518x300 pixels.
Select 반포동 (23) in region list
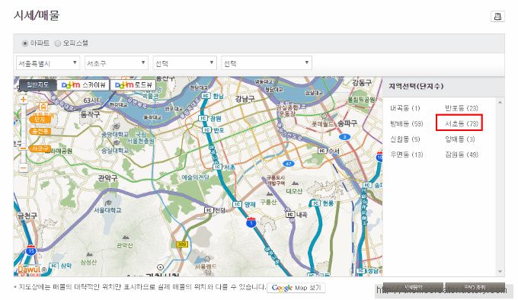(462, 108)
